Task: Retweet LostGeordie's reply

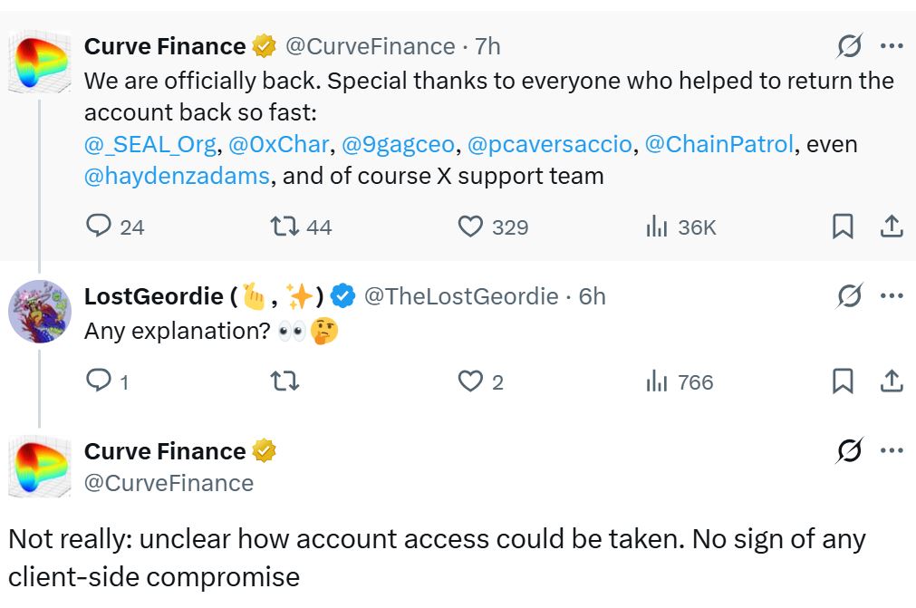Action: coord(284,381)
